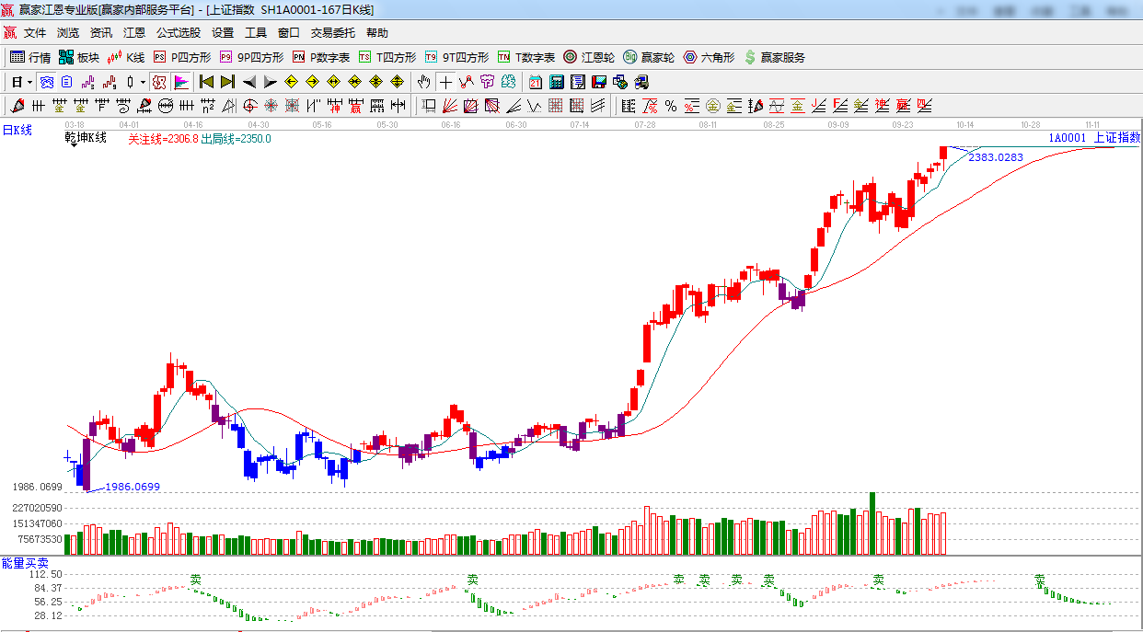Click the calendar icon in the toolbar

tap(535, 82)
